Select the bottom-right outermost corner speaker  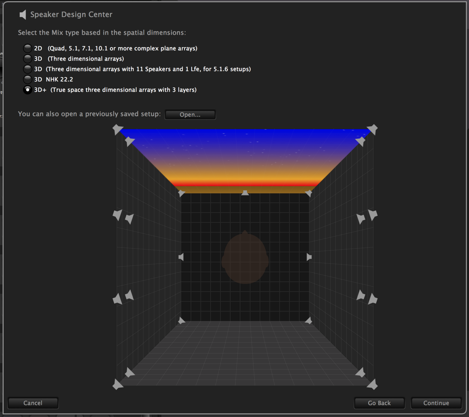point(373,385)
